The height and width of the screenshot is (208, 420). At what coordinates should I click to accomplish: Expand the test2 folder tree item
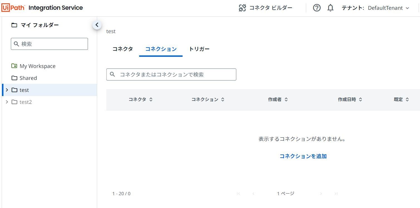[x=7, y=102]
